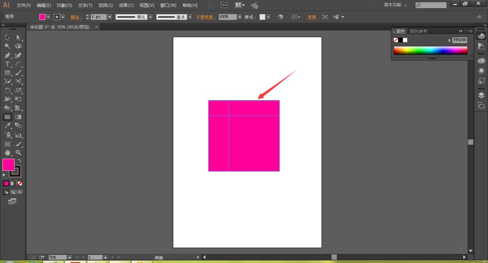488x263 pixels.
Task: Open the 70% zoom level dropdown
Action: click(70, 258)
